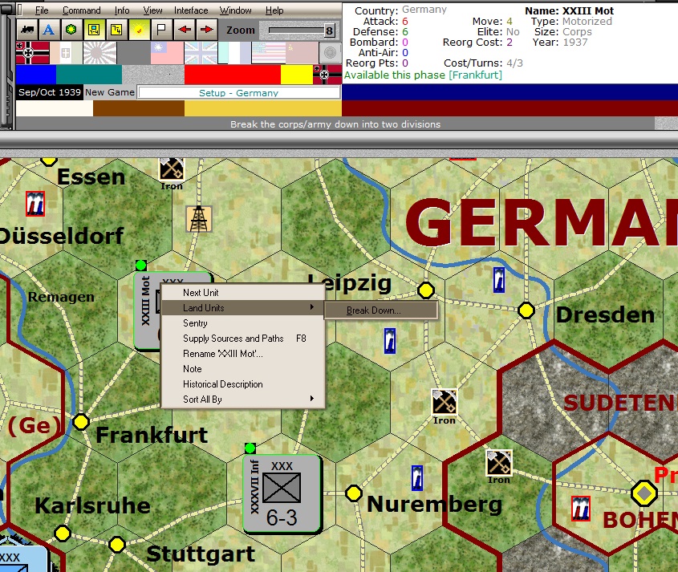678x572 pixels.
Task: Click the red factory icon near Düsseldorf
Action: point(35,204)
